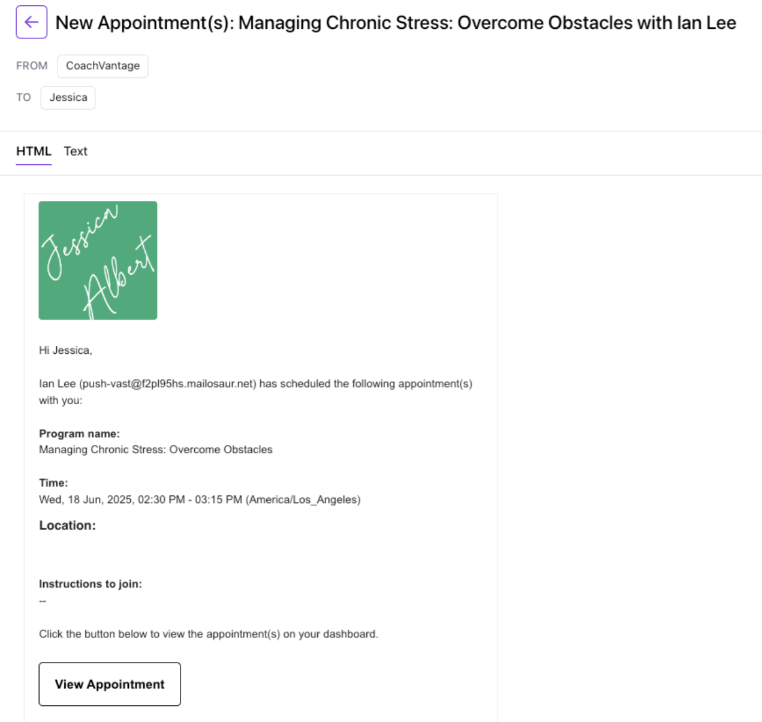Click the 'Time:' label
762x722 pixels.
53,483
